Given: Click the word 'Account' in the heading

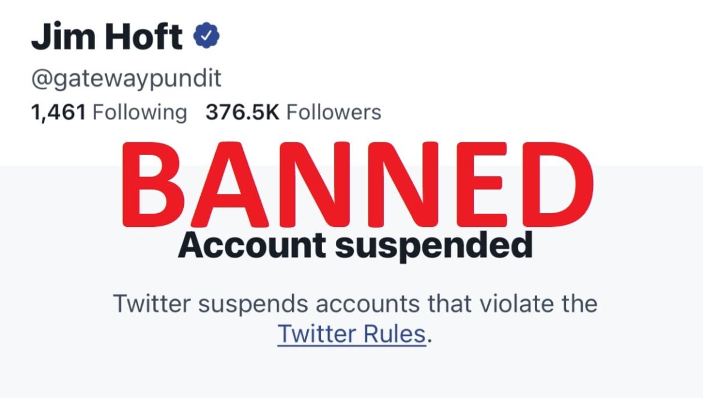Looking at the screenshot, I should click(252, 246).
